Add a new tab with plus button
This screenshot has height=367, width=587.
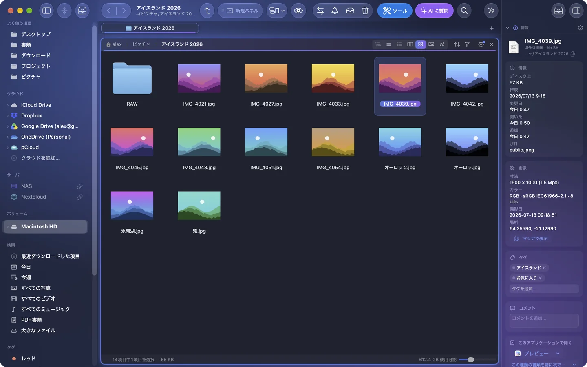492,28
